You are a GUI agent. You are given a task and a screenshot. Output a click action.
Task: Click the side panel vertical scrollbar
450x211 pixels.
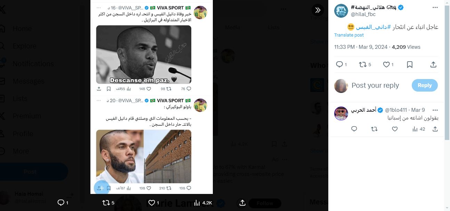447,70
